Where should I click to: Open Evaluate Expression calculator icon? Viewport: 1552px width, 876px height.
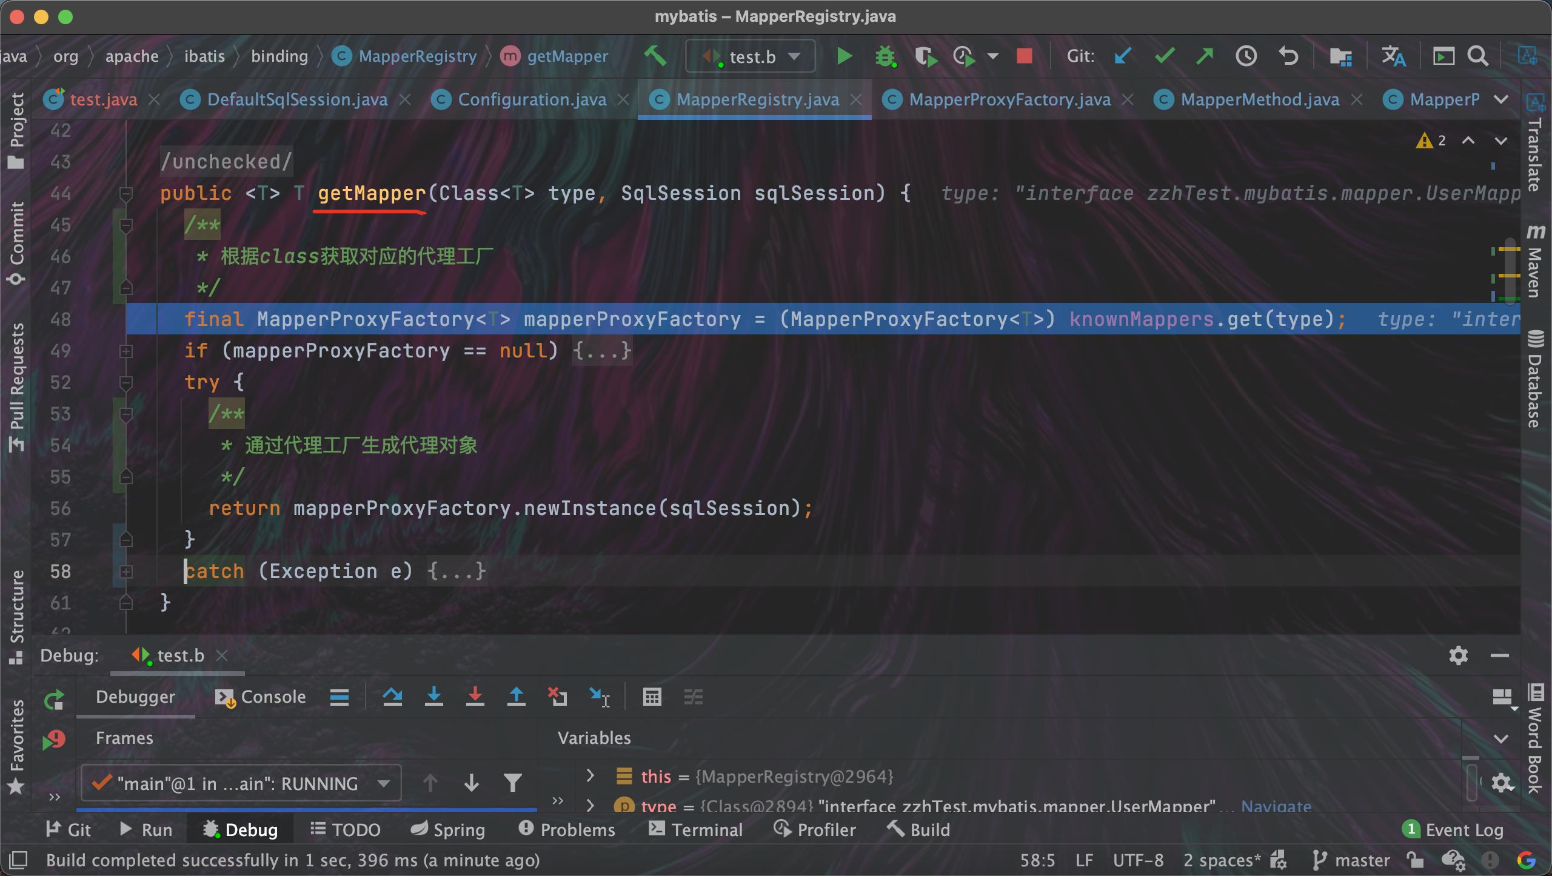click(652, 697)
